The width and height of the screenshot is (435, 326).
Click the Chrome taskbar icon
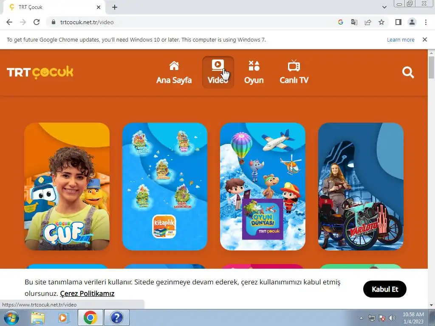[90, 318]
